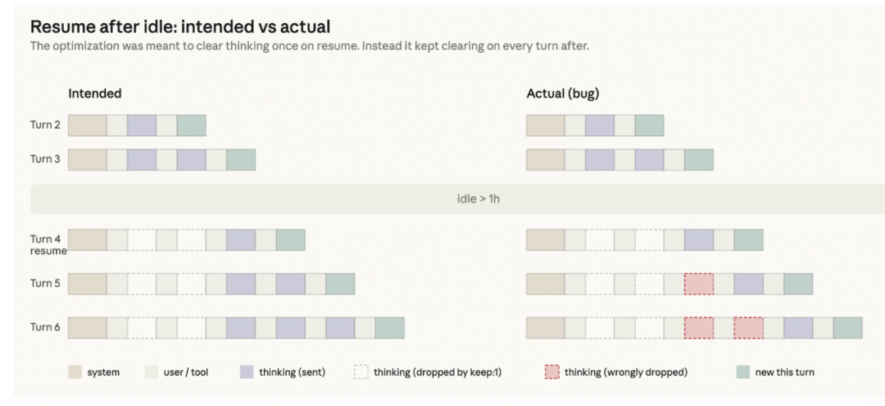Click the green new block in Intended Turn 2

(191, 125)
